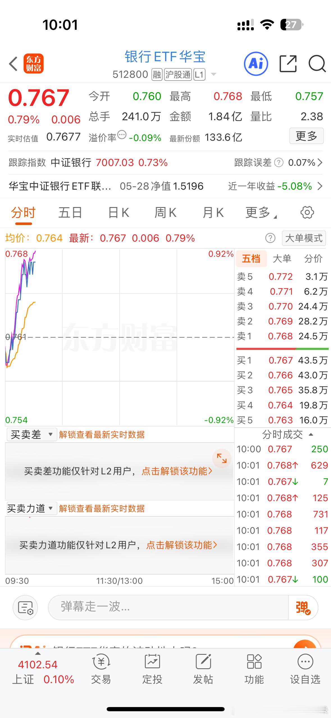Tap the buy/sell ratio red-green bar
The width and height of the screenshot is (331, 718).
(x=282, y=349)
